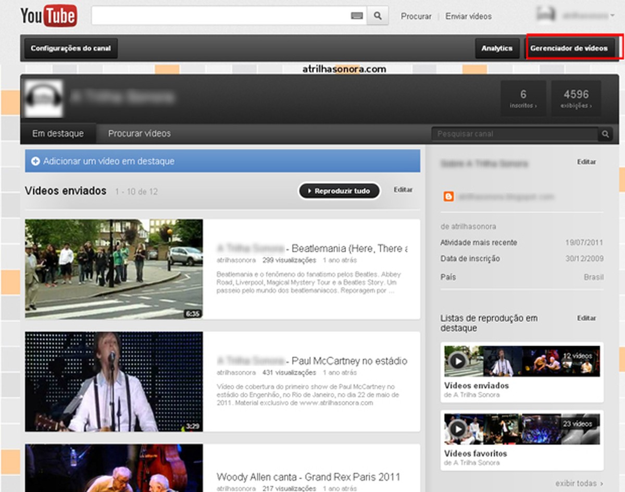625x492 pixels.
Task: Click the channel avatar headphones image
Action: pyautogui.click(x=44, y=98)
